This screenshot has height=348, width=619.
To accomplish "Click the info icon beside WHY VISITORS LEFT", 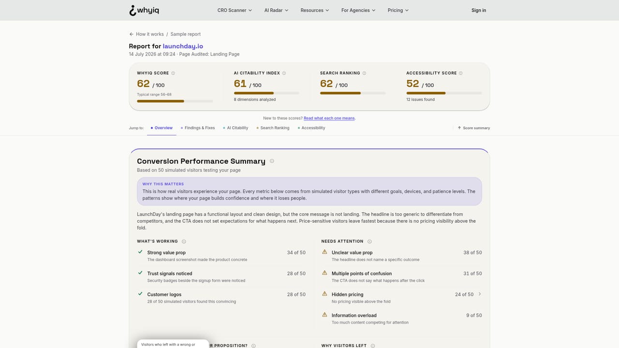I will (373, 346).
